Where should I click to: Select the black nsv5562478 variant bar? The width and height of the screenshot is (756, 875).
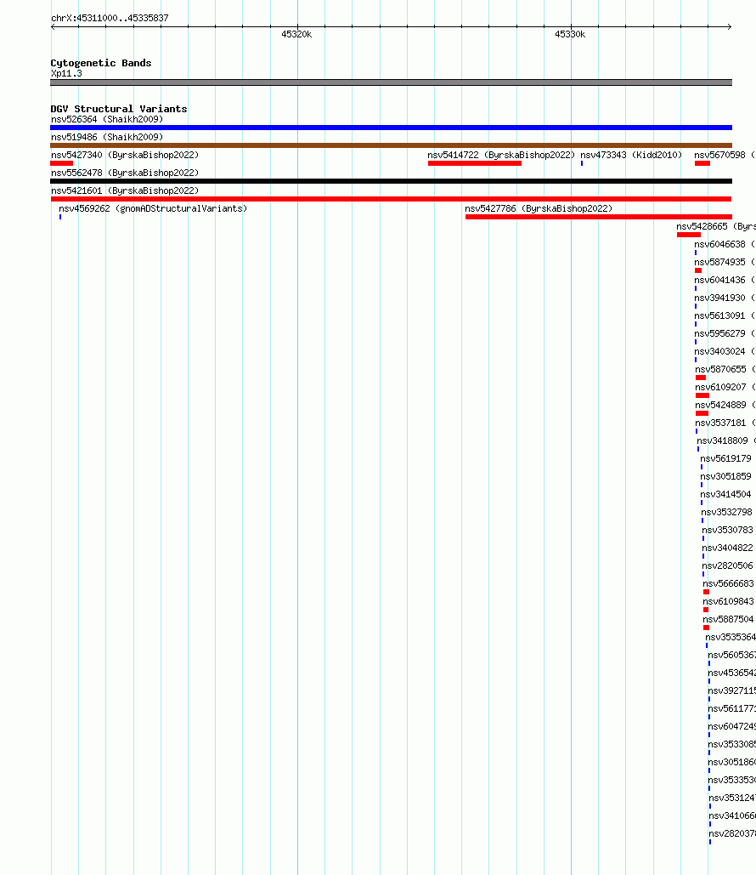(391, 181)
